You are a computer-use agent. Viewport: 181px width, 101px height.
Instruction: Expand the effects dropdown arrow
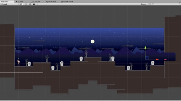37,4
